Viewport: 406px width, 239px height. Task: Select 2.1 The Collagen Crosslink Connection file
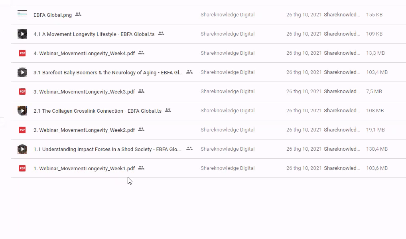point(97,111)
